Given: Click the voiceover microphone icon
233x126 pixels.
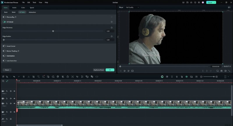Looking at the screenshot, I should 177,77.
